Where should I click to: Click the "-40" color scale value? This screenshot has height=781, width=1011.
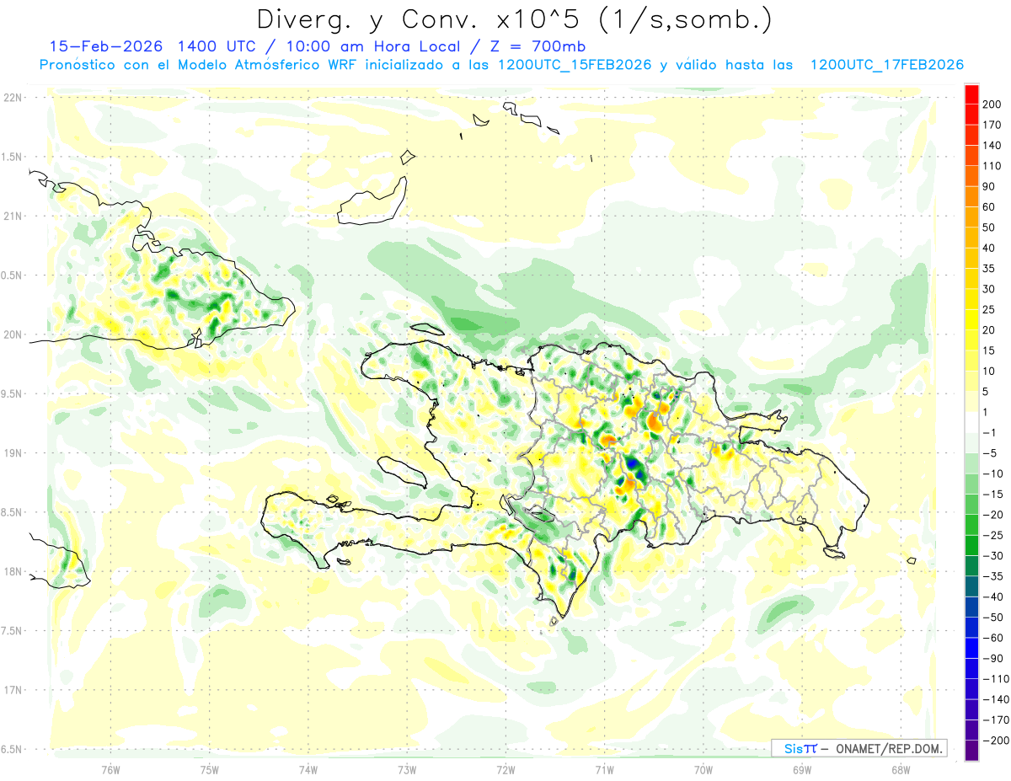tap(993, 597)
